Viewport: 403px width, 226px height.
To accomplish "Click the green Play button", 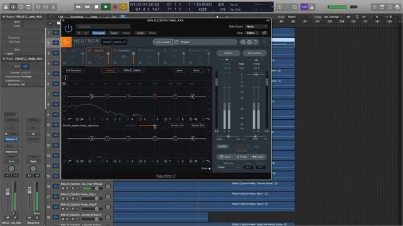I will [x=106, y=7].
